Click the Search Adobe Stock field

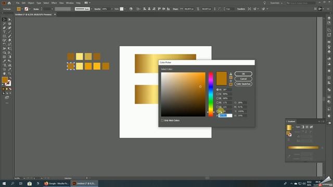[301, 3]
